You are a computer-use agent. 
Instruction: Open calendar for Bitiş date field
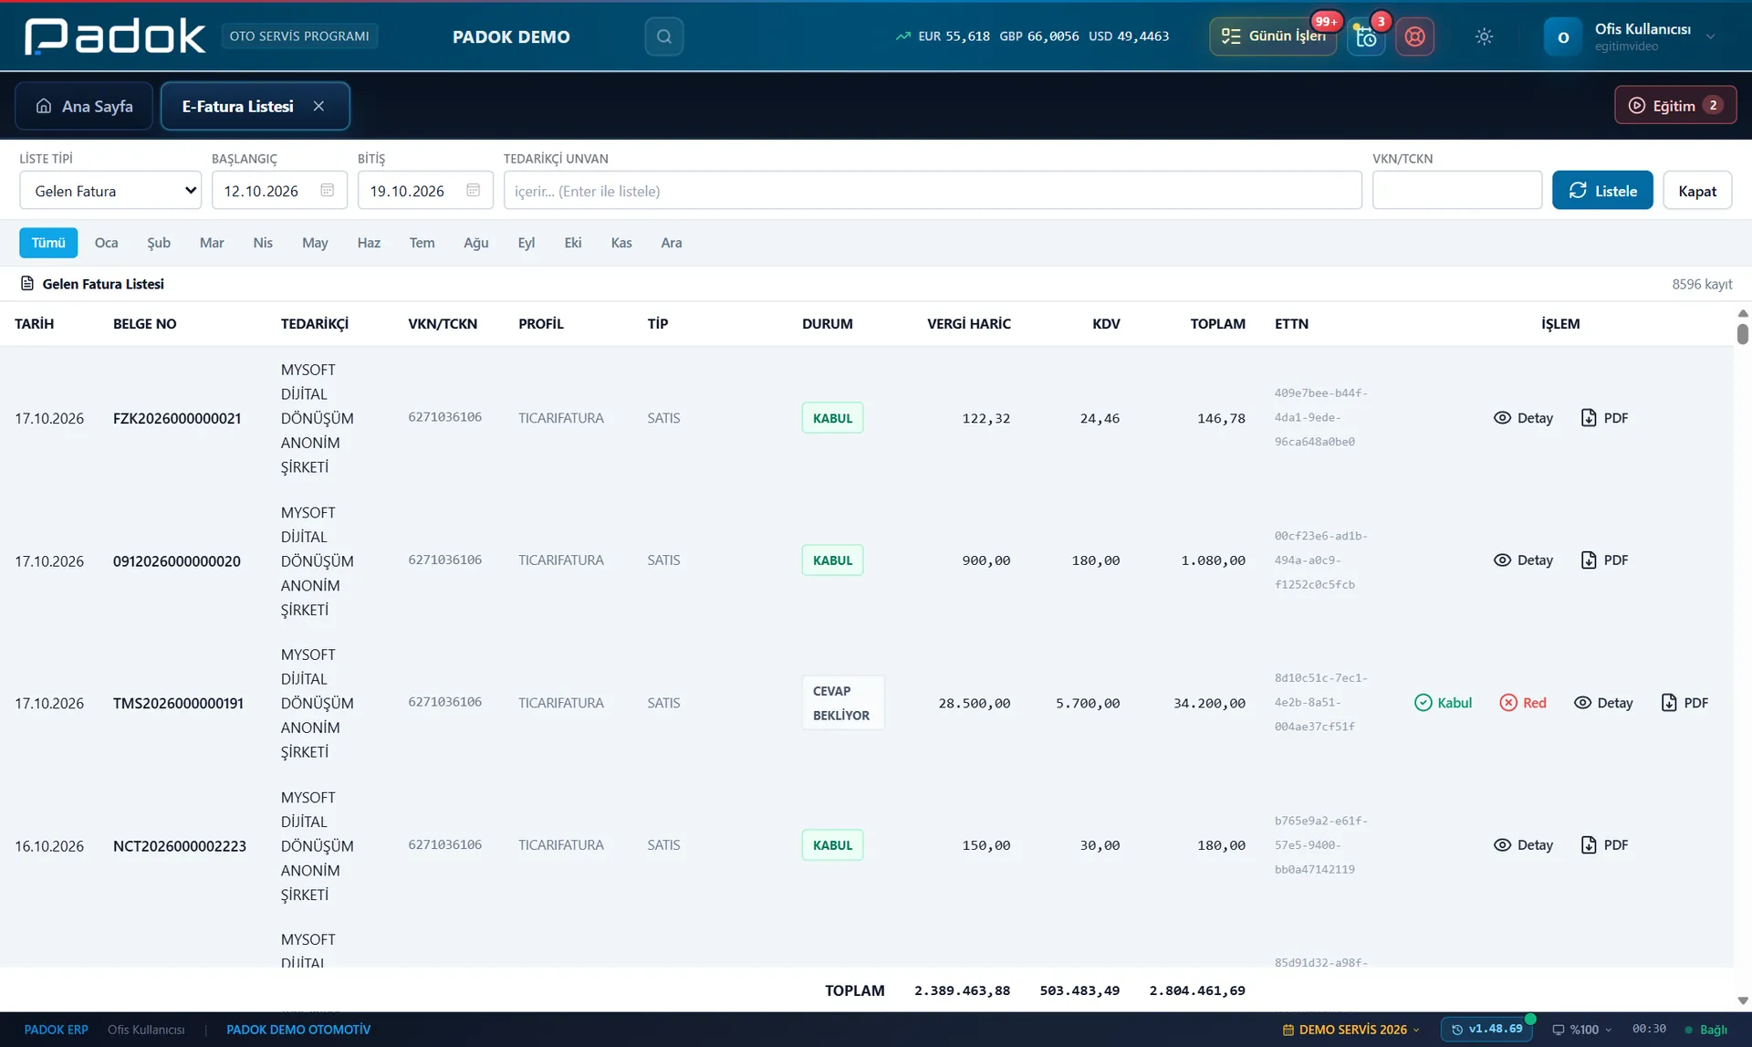(473, 190)
